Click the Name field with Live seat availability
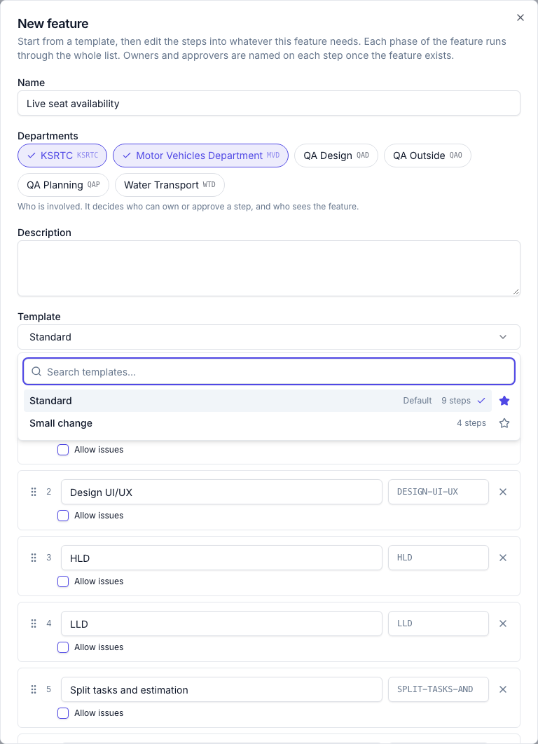The image size is (538, 744). pyautogui.click(x=269, y=104)
